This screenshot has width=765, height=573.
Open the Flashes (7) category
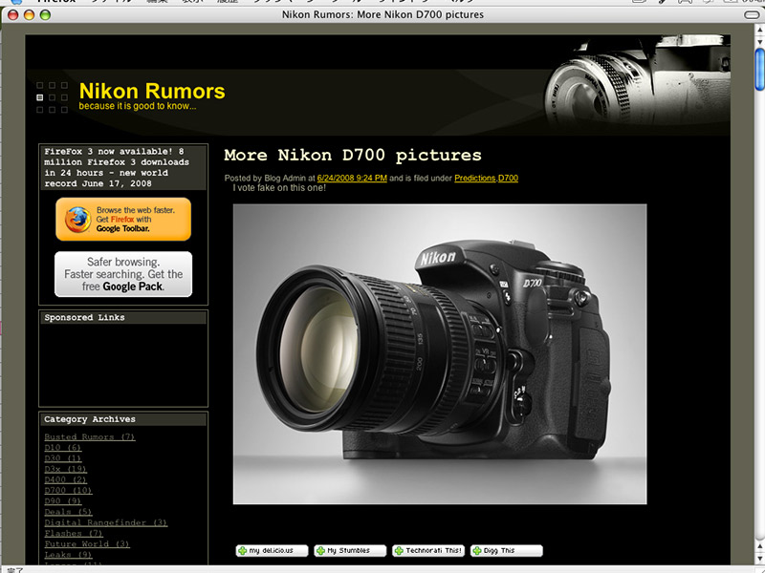pyautogui.click(x=74, y=534)
